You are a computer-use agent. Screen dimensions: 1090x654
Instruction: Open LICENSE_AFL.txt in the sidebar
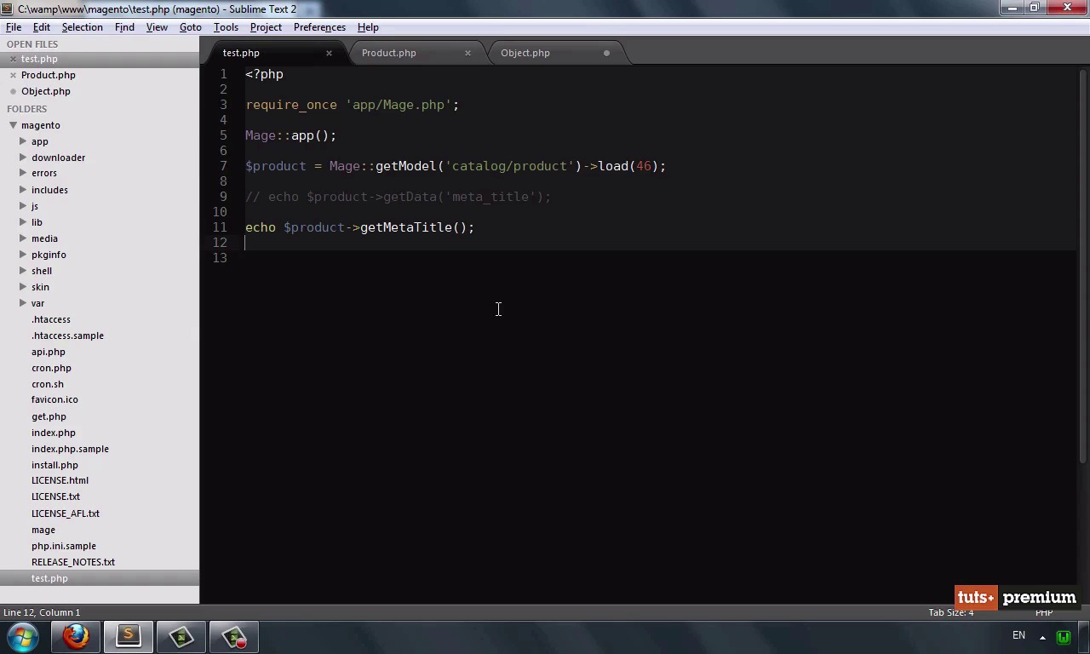pyautogui.click(x=66, y=513)
